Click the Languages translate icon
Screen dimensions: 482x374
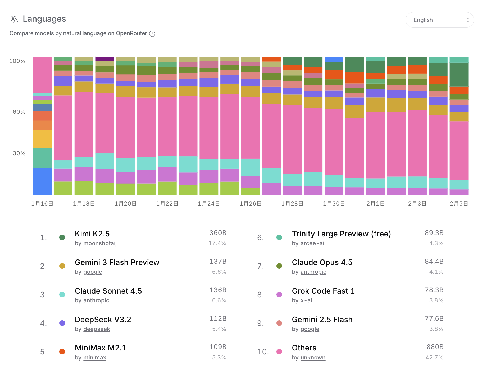[x=14, y=19]
